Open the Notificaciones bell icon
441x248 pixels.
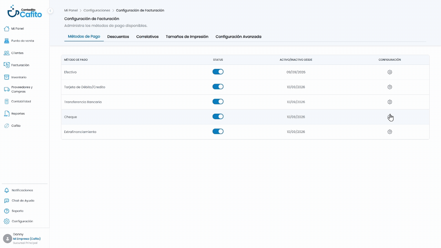click(6, 190)
